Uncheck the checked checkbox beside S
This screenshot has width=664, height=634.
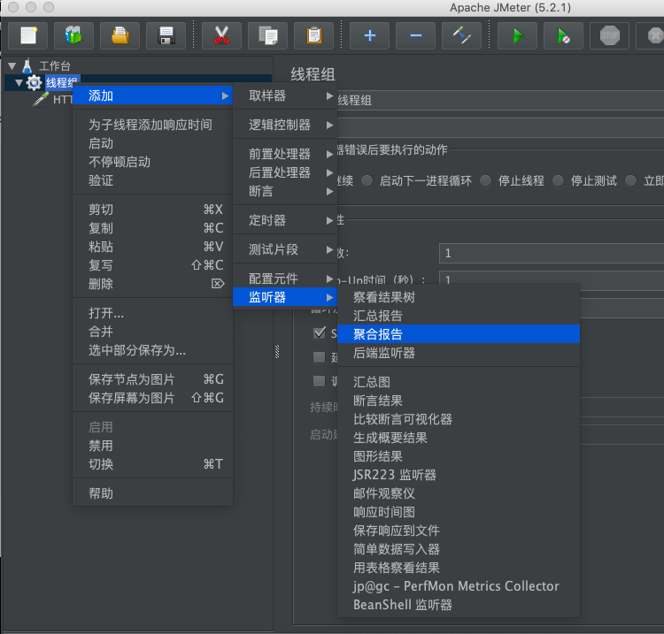click(x=320, y=332)
